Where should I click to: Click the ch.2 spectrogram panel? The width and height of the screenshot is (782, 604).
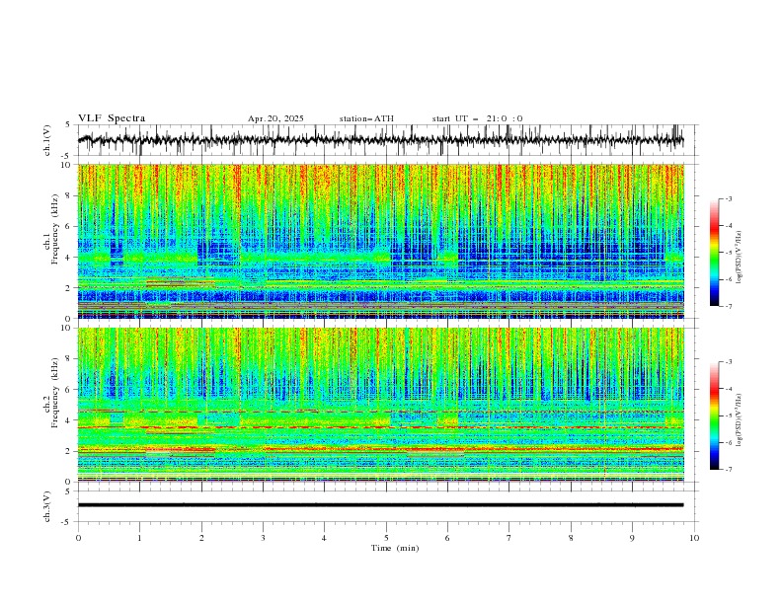click(380, 405)
